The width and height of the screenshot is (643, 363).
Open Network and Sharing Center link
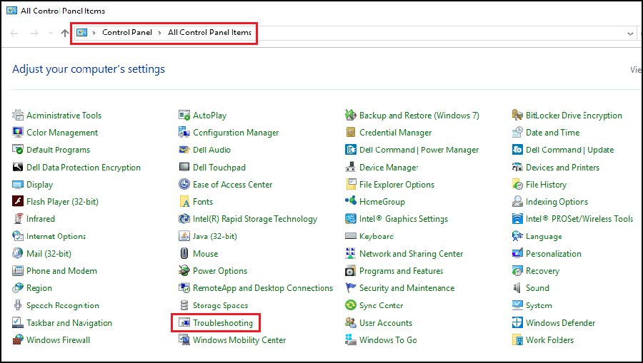coord(411,254)
